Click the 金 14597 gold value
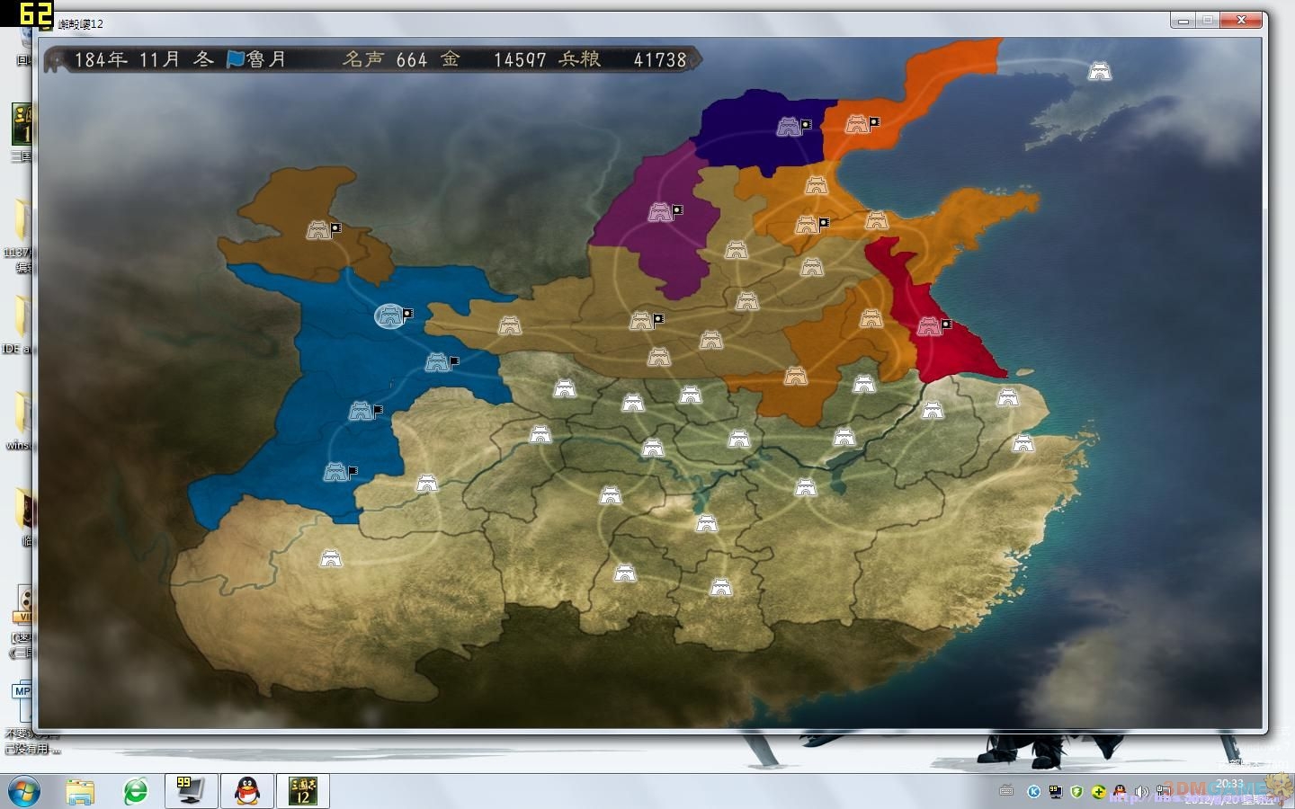Viewport: 1295px width, 809px height. coord(494,59)
